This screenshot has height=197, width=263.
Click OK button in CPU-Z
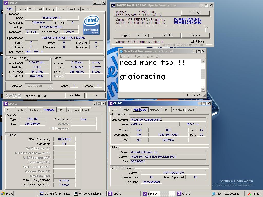(x=96, y=95)
